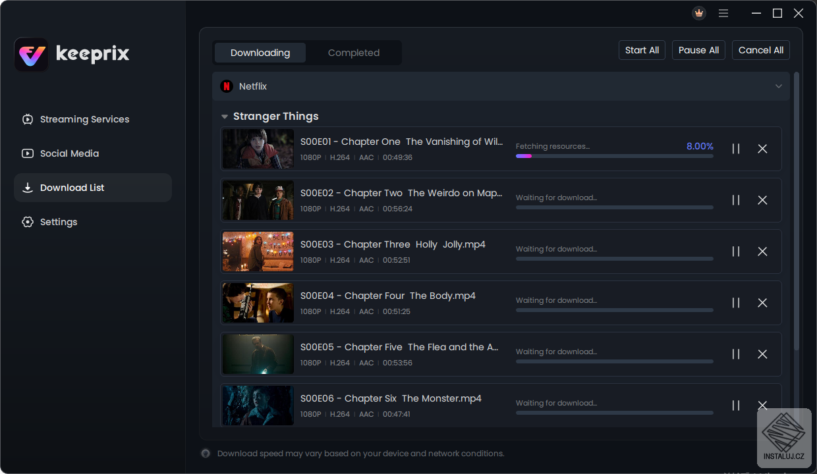Screen dimensions: 817x474
Task: Open Streaming Services in sidebar
Action: click(93, 119)
